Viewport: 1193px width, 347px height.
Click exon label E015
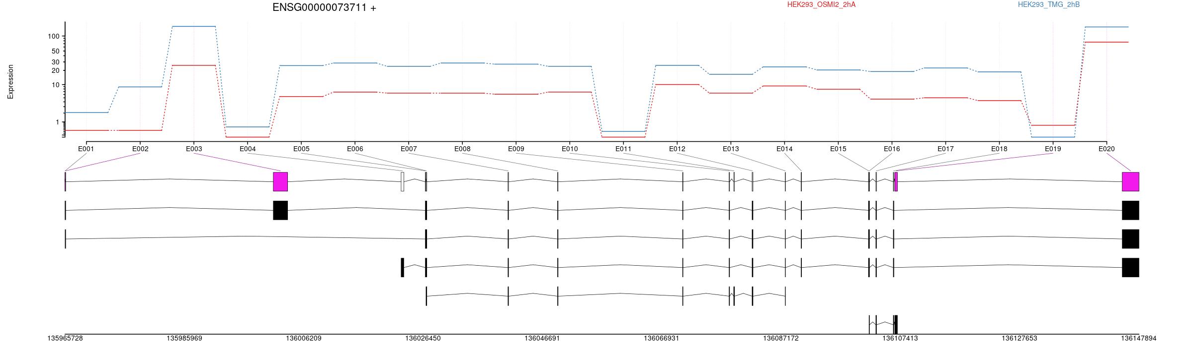[838, 149]
